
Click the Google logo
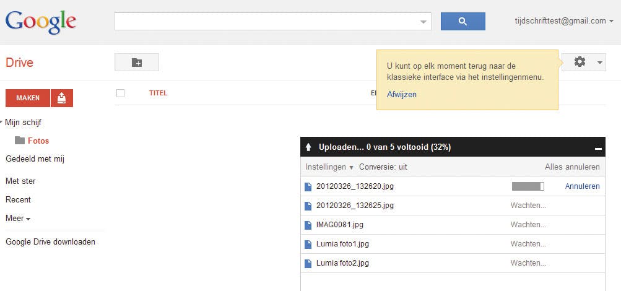click(x=40, y=22)
